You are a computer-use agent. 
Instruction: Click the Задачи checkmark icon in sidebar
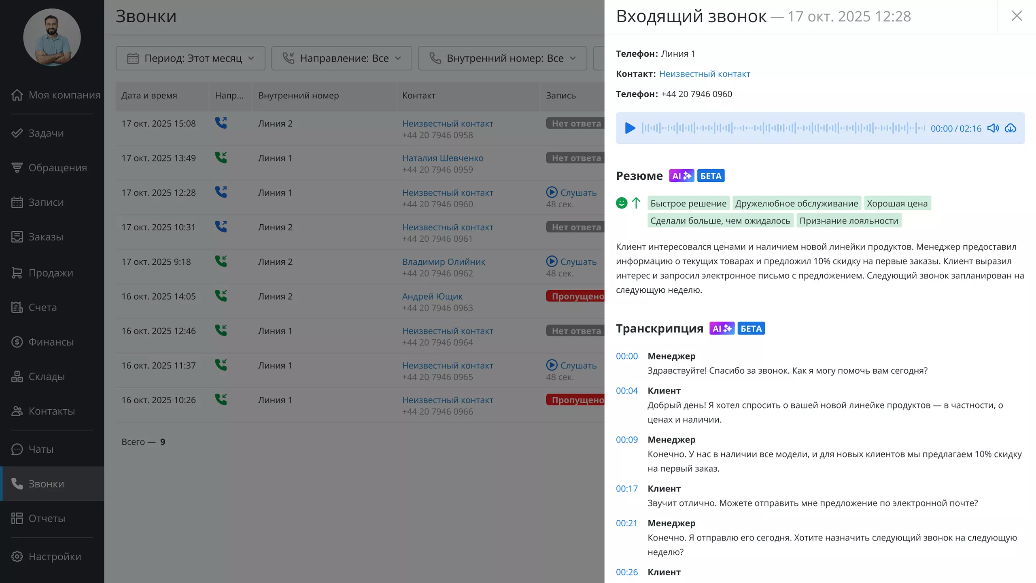click(17, 133)
